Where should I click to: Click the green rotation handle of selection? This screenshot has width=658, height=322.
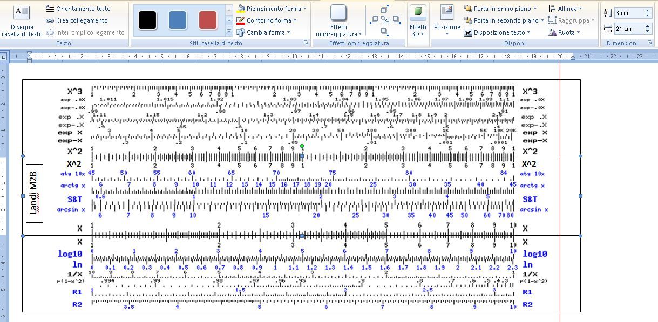coord(302,146)
